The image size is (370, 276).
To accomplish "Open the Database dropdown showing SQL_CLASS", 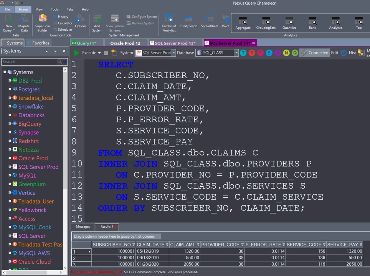I will (x=217, y=53).
